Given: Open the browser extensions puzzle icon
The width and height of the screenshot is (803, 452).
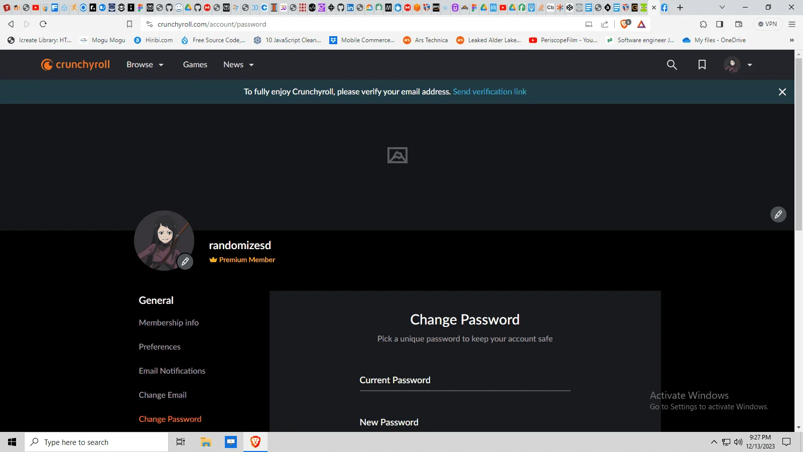Looking at the screenshot, I should [x=704, y=24].
